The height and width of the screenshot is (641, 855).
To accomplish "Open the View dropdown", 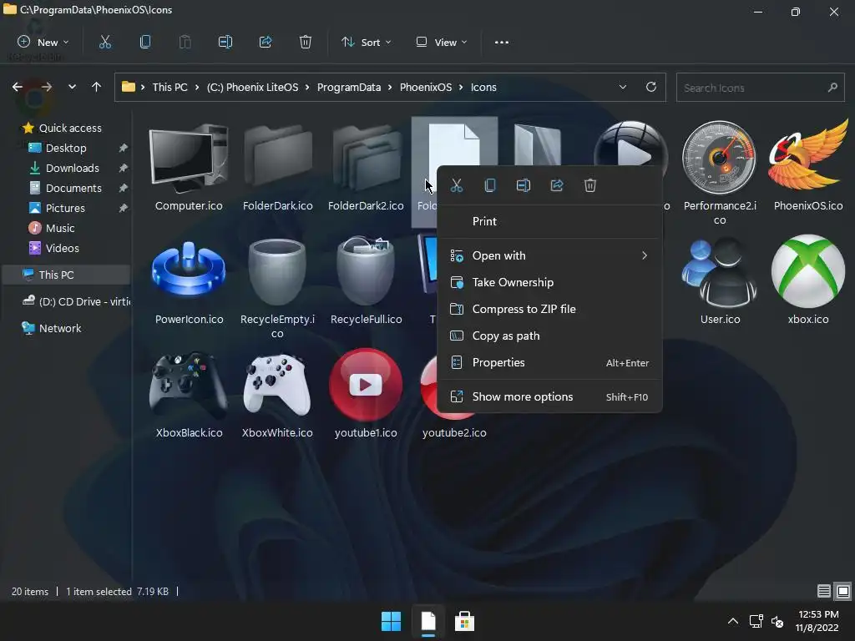I will (x=442, y=42).
